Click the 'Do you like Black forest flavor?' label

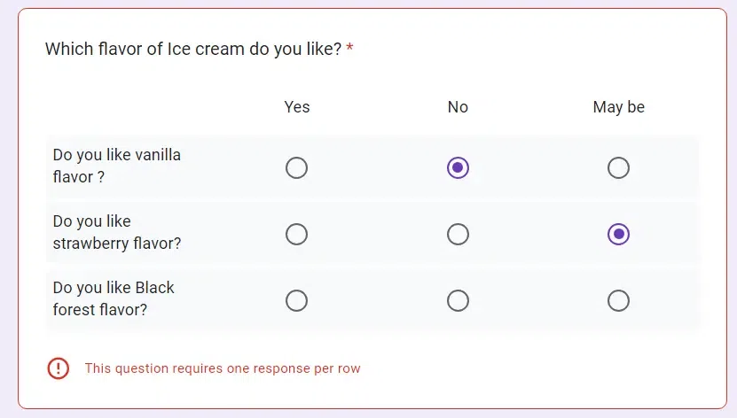(x=114, y=298)
